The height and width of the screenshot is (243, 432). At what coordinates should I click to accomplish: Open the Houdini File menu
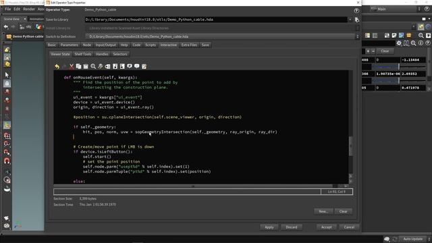click(8, 9)
